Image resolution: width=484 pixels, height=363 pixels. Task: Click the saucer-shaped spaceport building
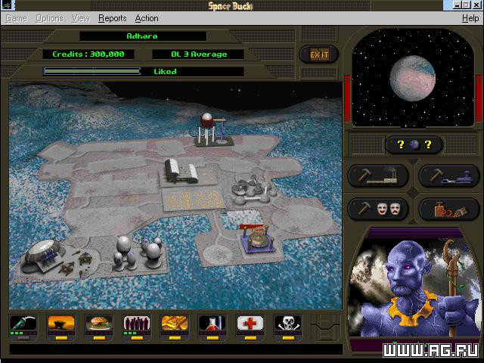coord(43,256)
